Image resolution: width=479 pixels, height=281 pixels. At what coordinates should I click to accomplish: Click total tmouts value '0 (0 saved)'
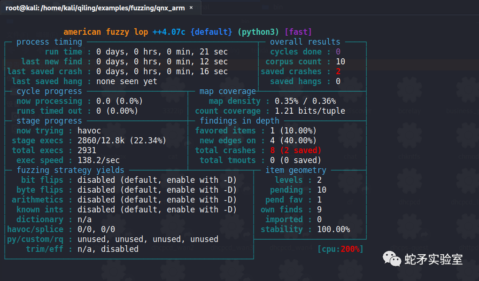pyautogui.click(x=296, y=160)
